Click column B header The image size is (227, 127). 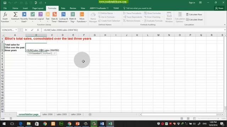(x=36, y=35)
